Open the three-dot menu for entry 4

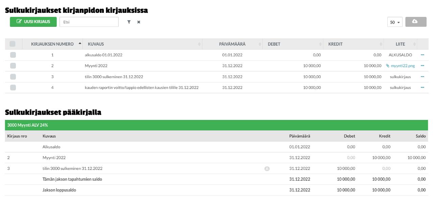(x=423, y=87)
